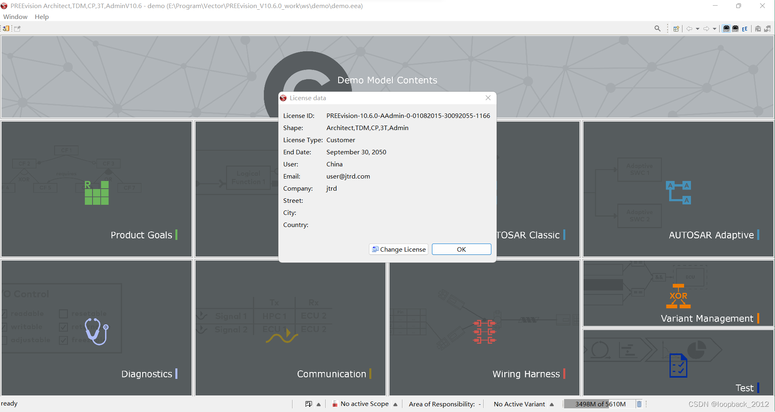Image resolution: width=775 pixels, height=412 pixels.
Task: Click the End Date value September 30, 2050
Action: click(x=356, y=152)
